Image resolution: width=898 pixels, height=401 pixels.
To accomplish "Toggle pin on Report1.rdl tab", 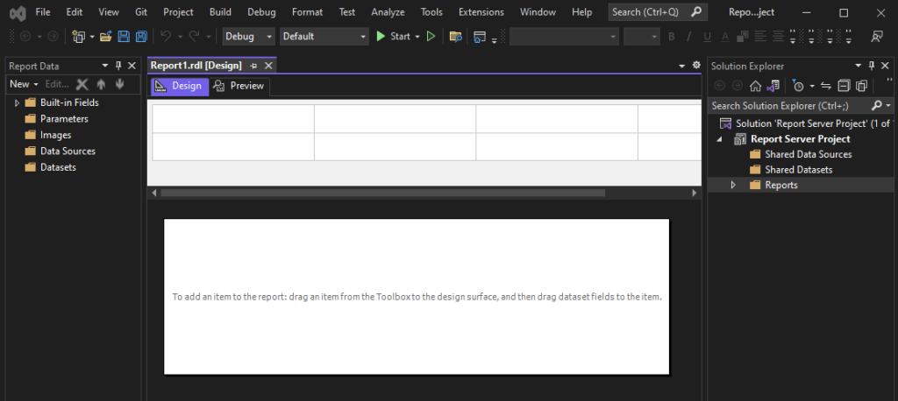I will pos(253,67).
